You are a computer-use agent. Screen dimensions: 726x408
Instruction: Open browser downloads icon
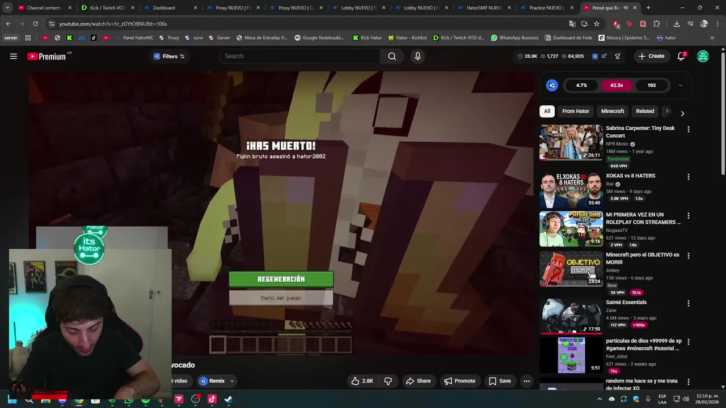[677, 24]
